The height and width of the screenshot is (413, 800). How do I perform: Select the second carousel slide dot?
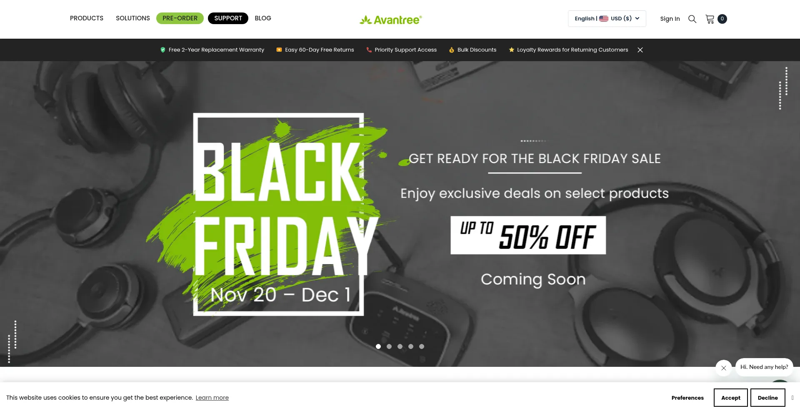click(x=389, y=346)
